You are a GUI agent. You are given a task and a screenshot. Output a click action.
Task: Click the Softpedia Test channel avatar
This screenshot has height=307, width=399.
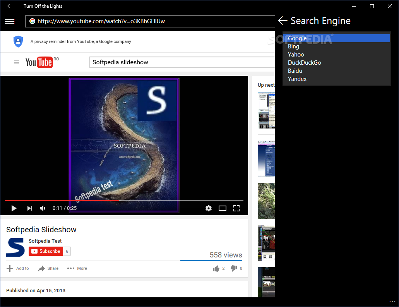point(15,247)
